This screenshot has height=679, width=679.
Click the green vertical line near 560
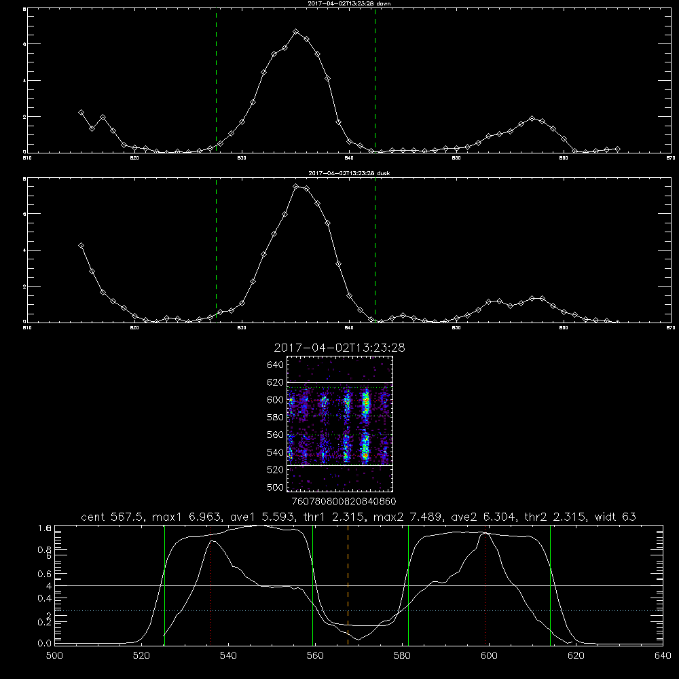[x=312, y=585]
